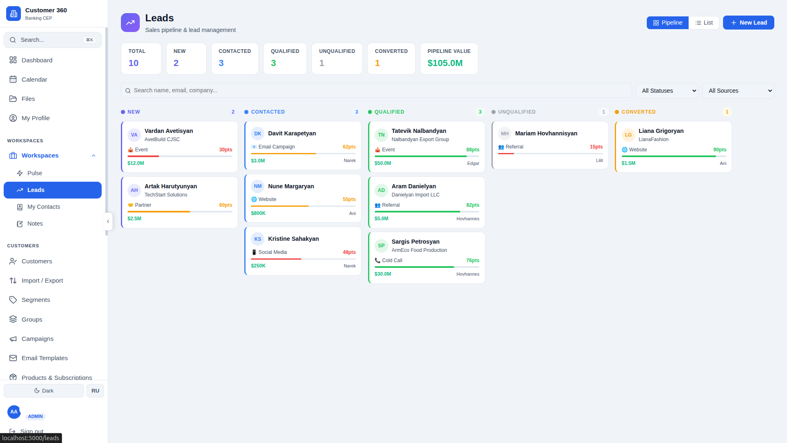Open My Contacts
Screen dimensions: 787x443
point(52,207)
